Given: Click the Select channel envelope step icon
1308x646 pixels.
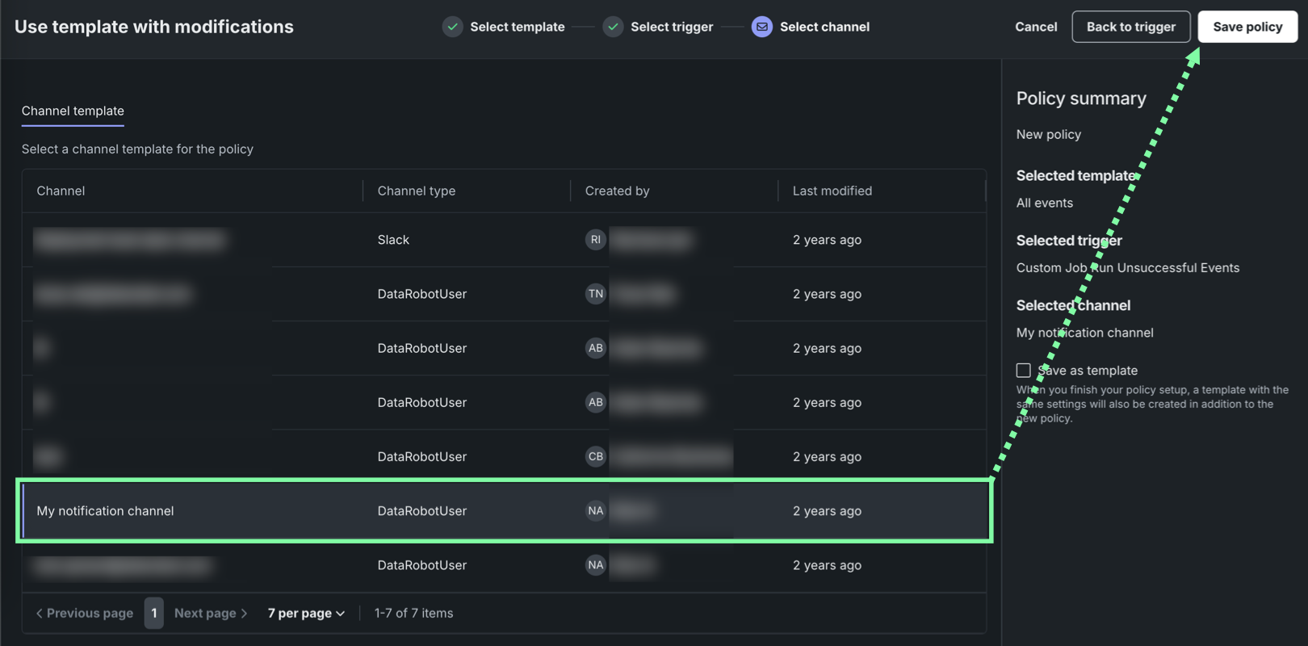Looking at the screenshot, I should click(761, 27).
